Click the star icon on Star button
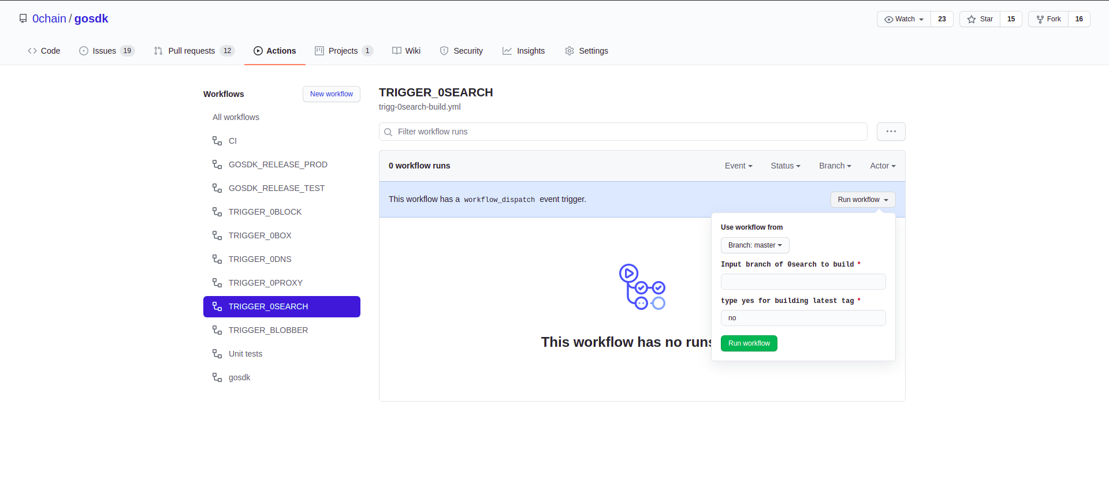The width and height of the screenshot is (1109, 483). (x=972, y=19)
